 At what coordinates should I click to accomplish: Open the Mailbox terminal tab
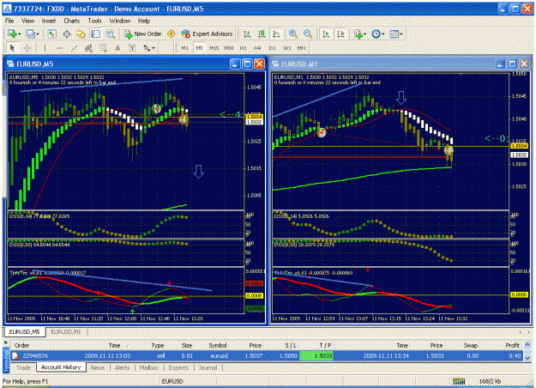148,367
